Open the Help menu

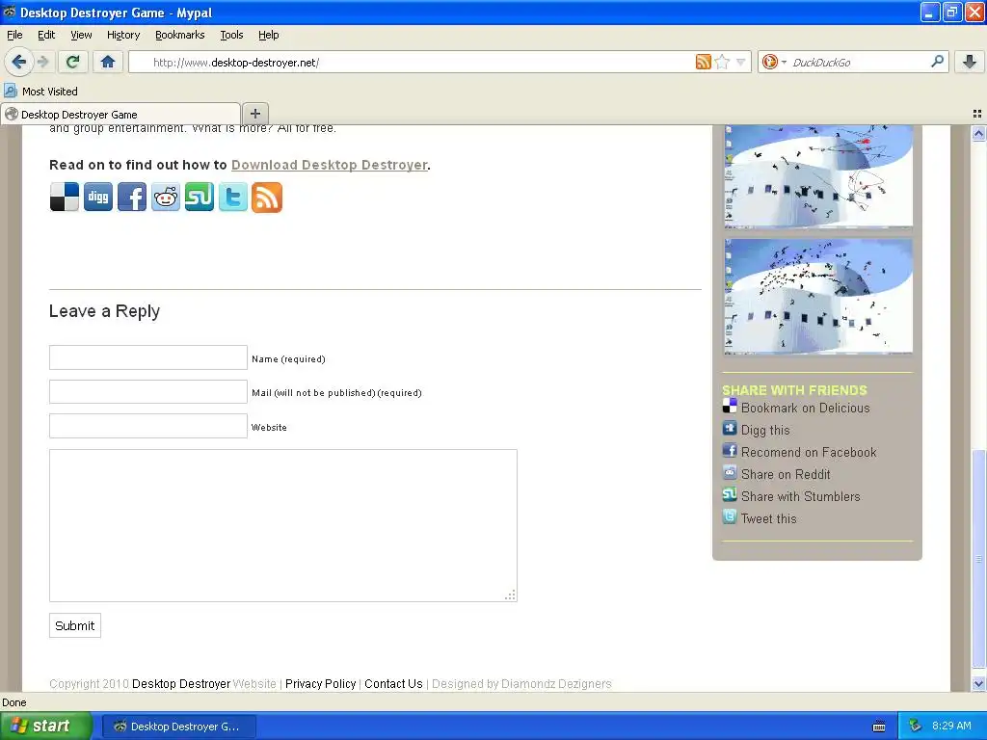pos(268,36)
